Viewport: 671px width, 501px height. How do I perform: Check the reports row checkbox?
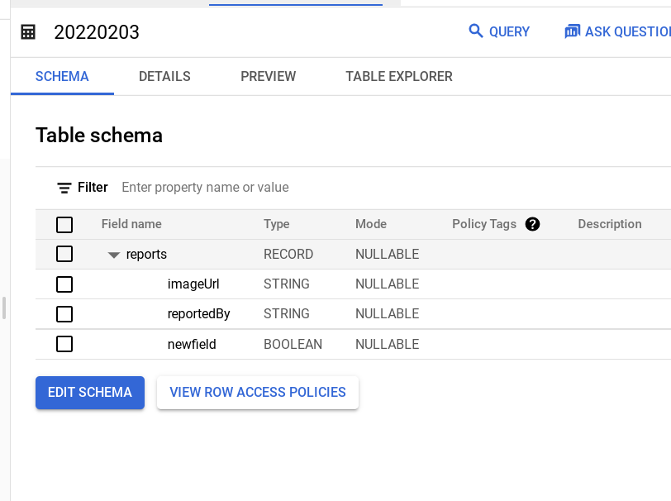(64, 254)
